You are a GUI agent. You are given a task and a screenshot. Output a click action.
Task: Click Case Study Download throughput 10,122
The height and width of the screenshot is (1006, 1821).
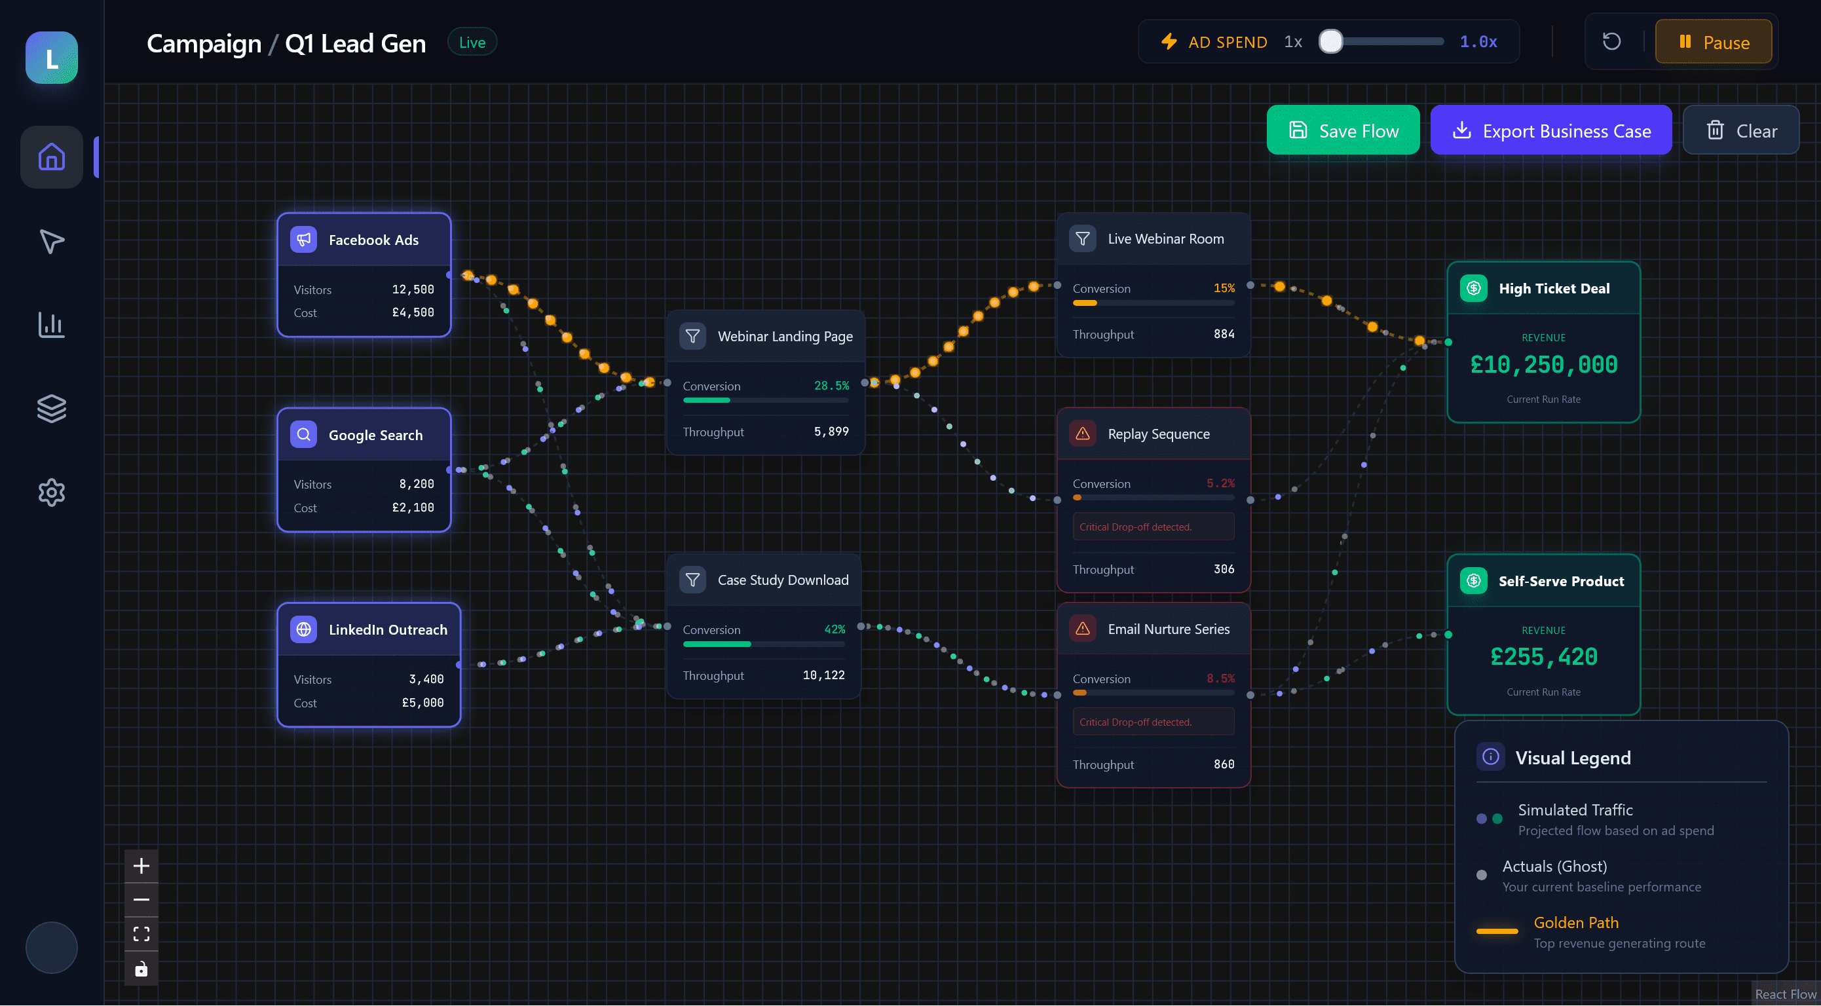click(823, 675)
